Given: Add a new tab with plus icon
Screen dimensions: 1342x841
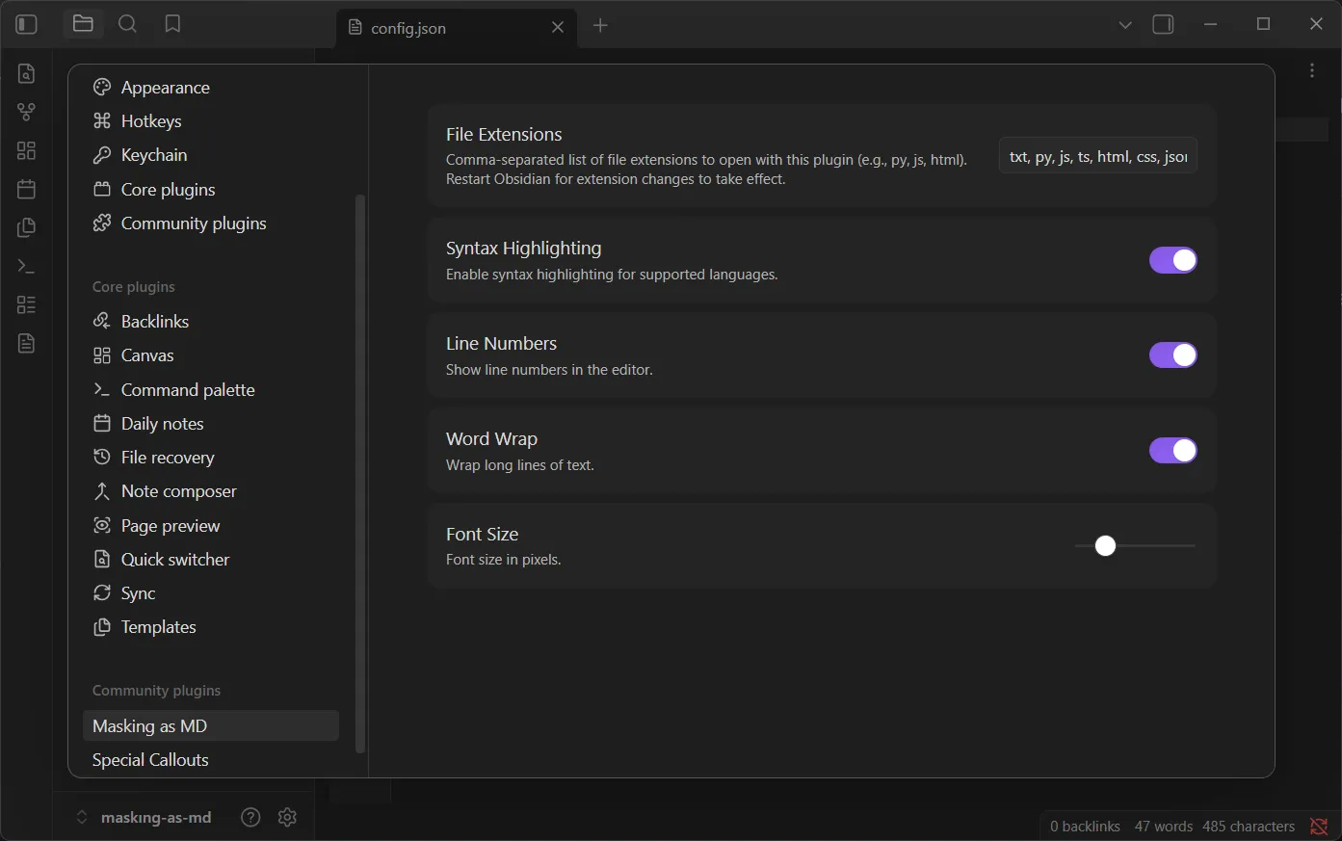Looking at the screenshot, I should 600,25.
